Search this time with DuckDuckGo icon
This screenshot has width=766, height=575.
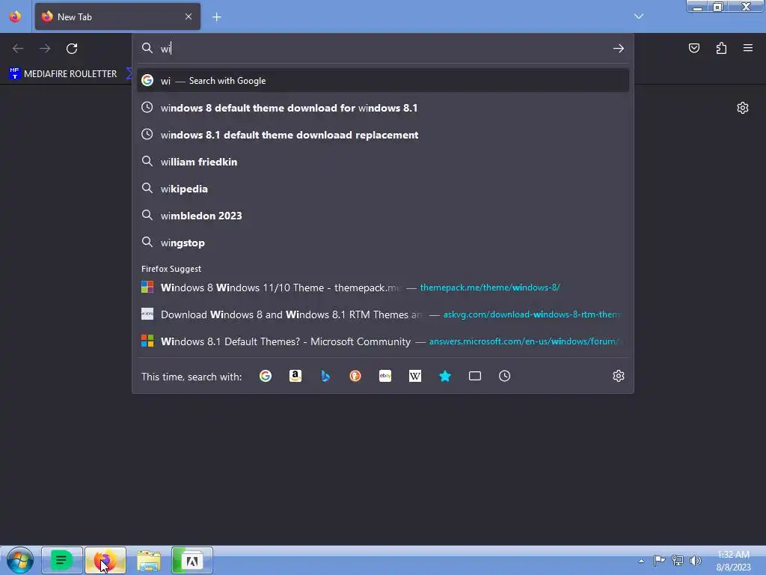click(355, 376)
